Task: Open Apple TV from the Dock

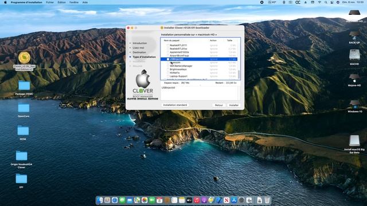Action: click(x=189, y=200)
